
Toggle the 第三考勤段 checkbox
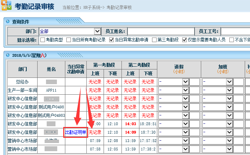coord(154,40)
